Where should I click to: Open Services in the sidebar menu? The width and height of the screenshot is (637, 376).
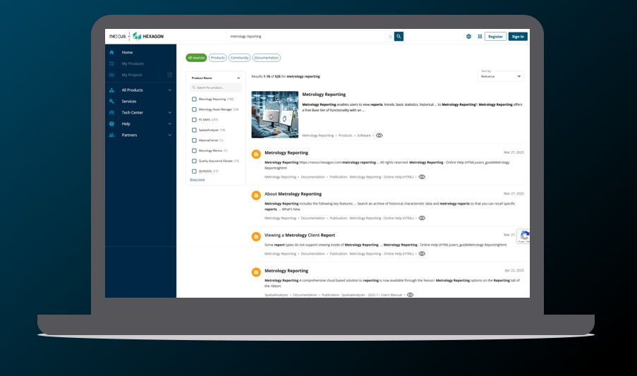point(129,102)
